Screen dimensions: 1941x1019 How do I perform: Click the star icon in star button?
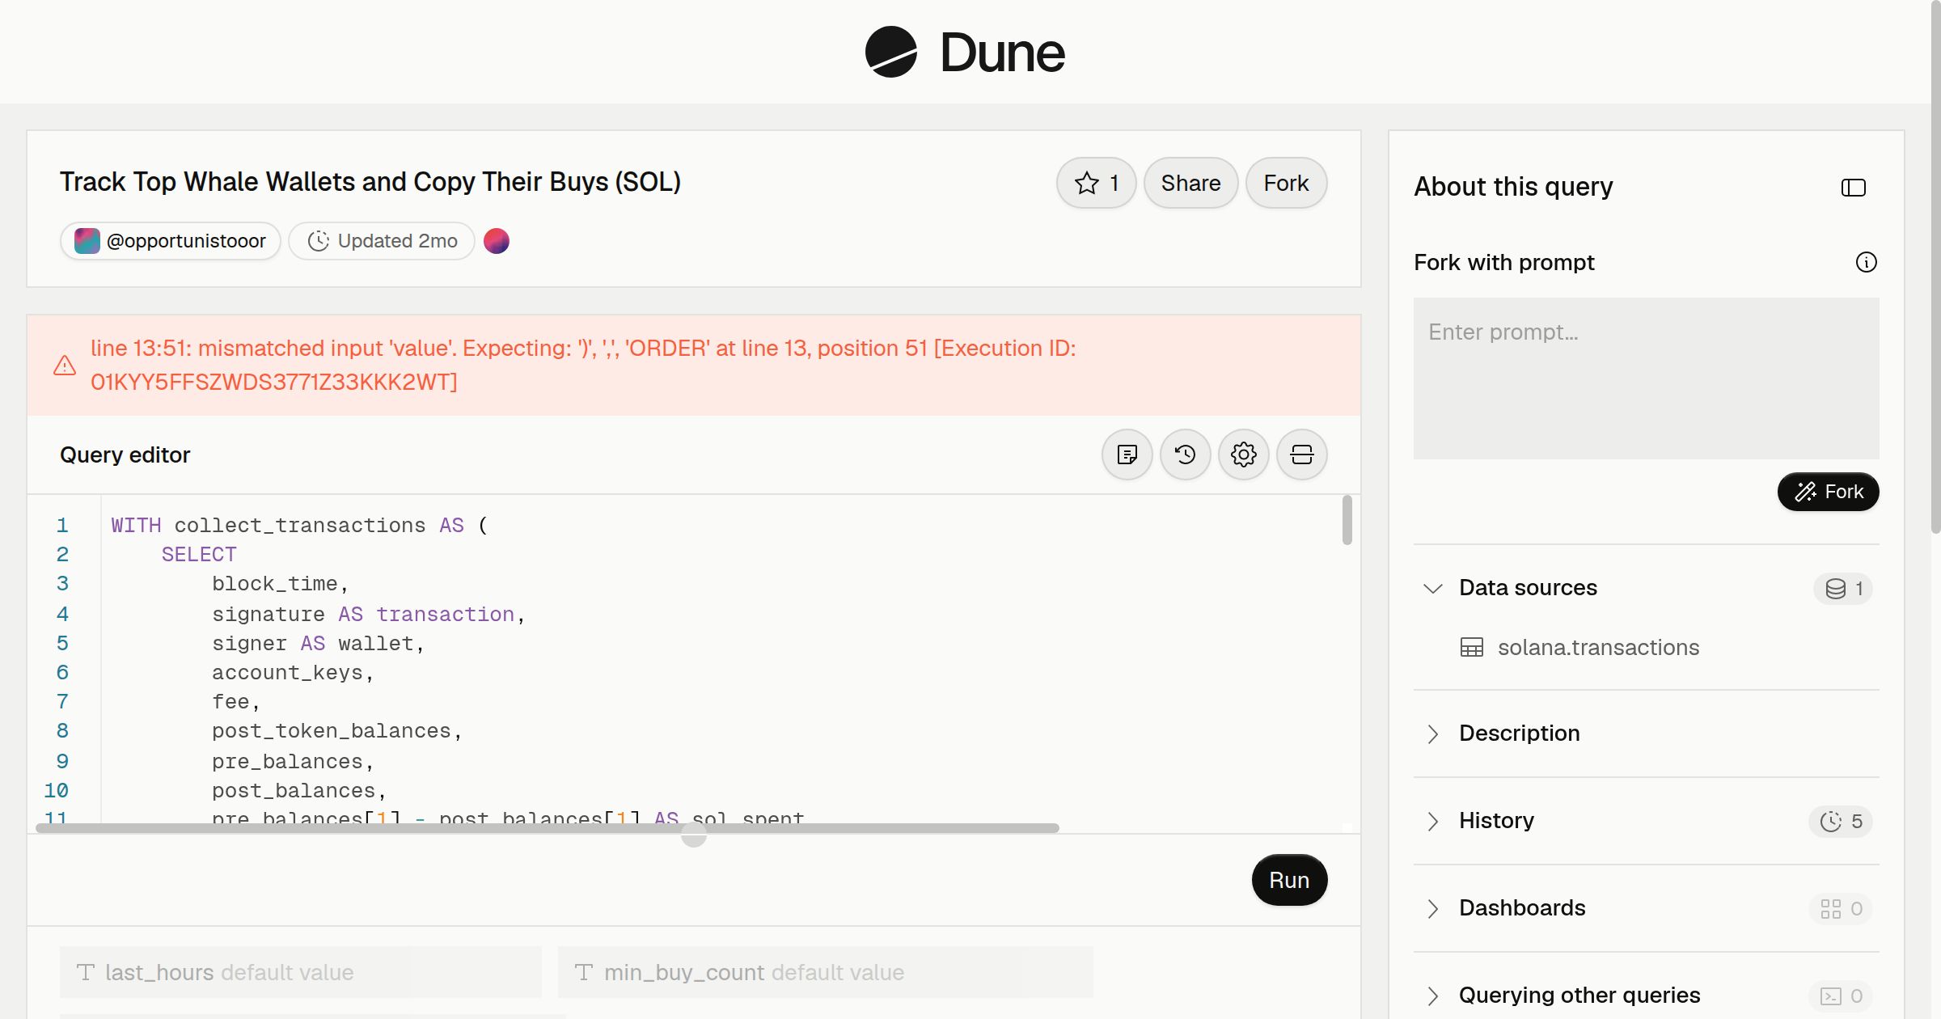point(1087,183)
